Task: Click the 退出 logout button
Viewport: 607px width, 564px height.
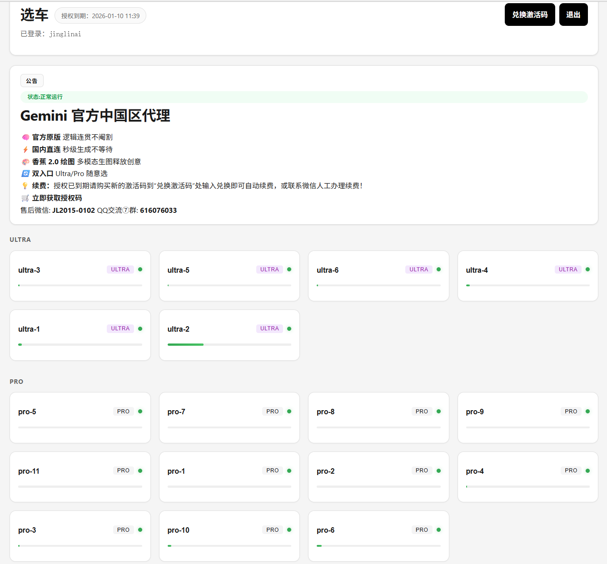Action: click(573, 15)
